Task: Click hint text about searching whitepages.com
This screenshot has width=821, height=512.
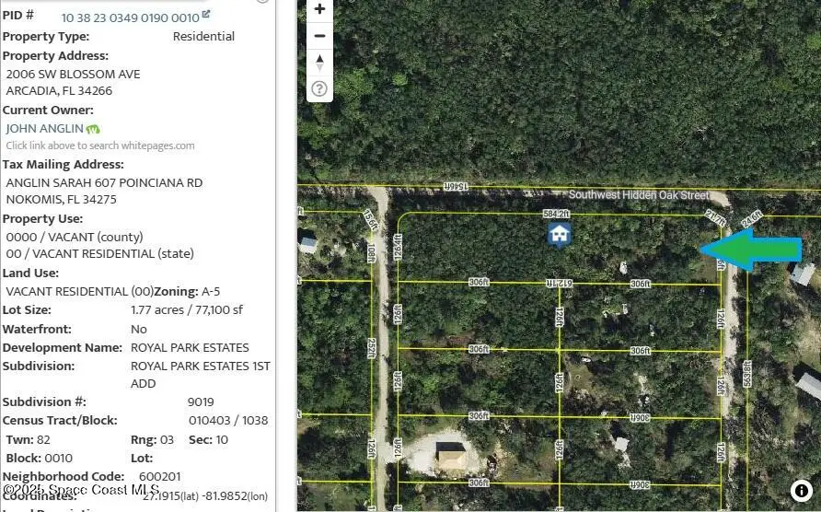Action: (100, 145)
